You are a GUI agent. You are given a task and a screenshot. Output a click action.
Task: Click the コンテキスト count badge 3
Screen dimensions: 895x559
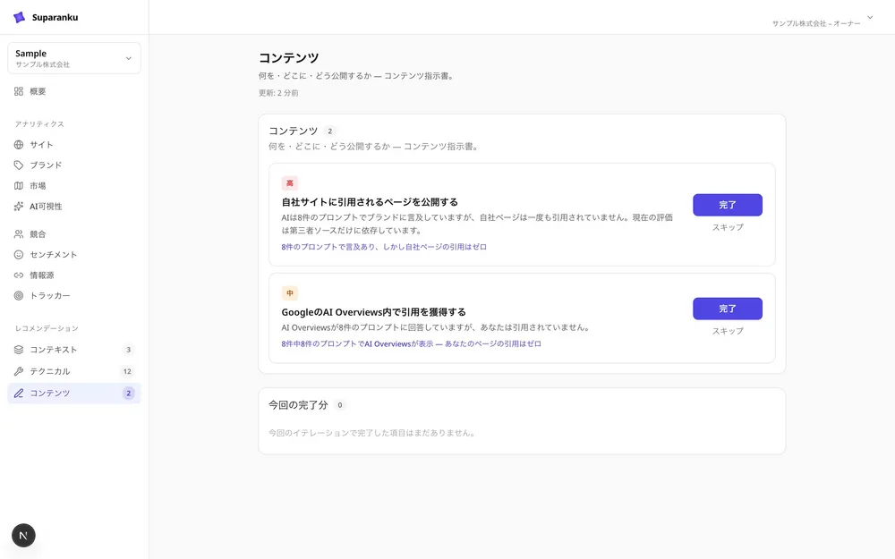click(128, 350)
